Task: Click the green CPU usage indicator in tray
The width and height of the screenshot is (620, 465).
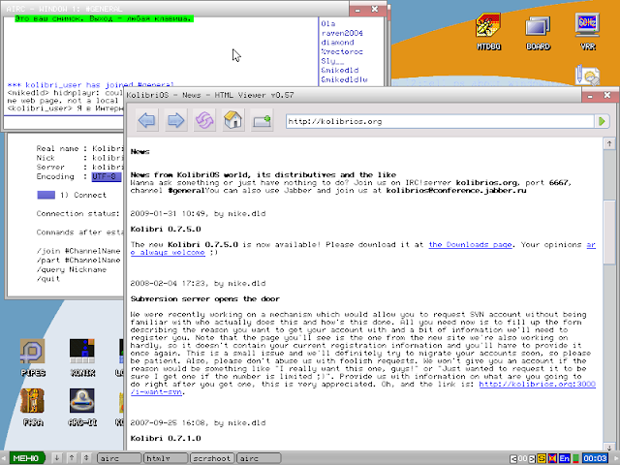Action: click(x=575, y=458)
